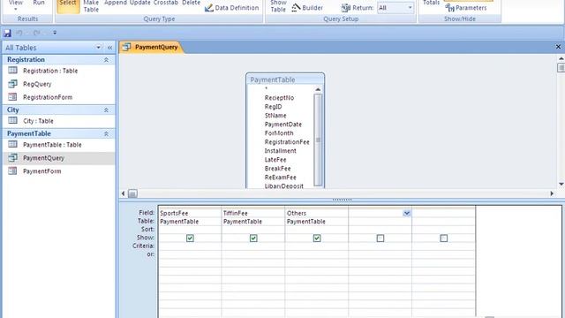Screen dimensions: 565x318
Task: Click the Redo icon in quick access toolbar
Action: pyautogui.click(x=36, y=33)
